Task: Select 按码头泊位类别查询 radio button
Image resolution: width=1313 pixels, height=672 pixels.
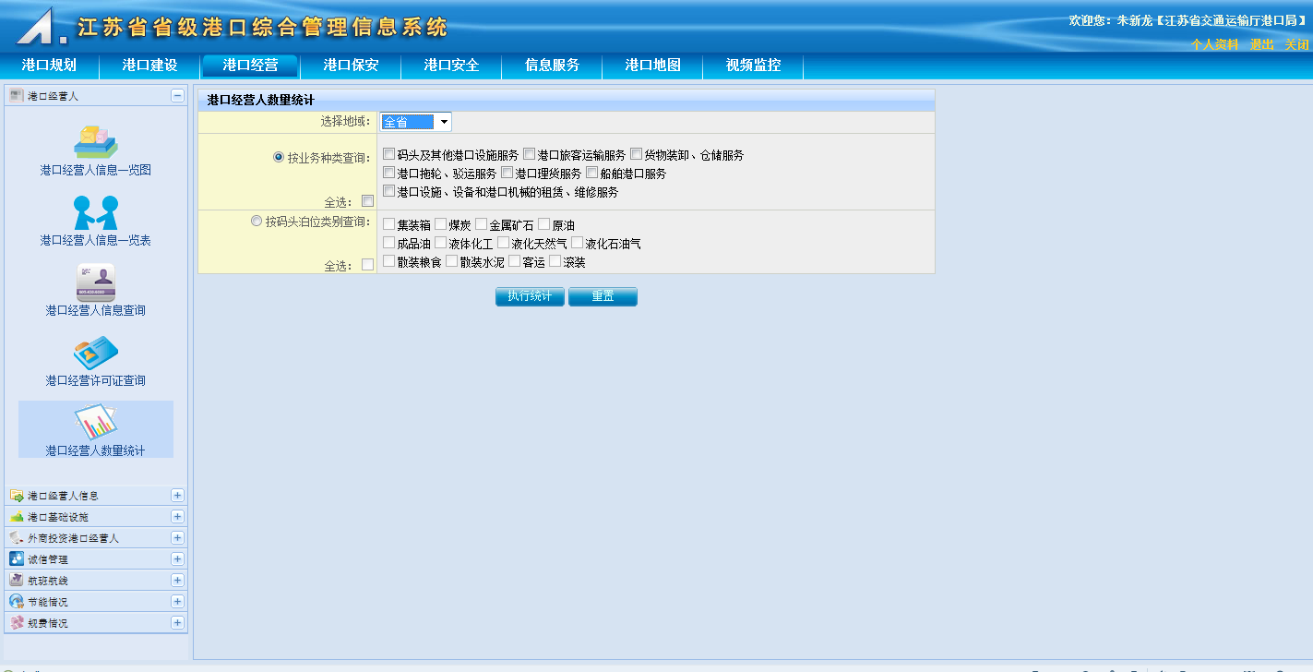Action: coord(257,222)
